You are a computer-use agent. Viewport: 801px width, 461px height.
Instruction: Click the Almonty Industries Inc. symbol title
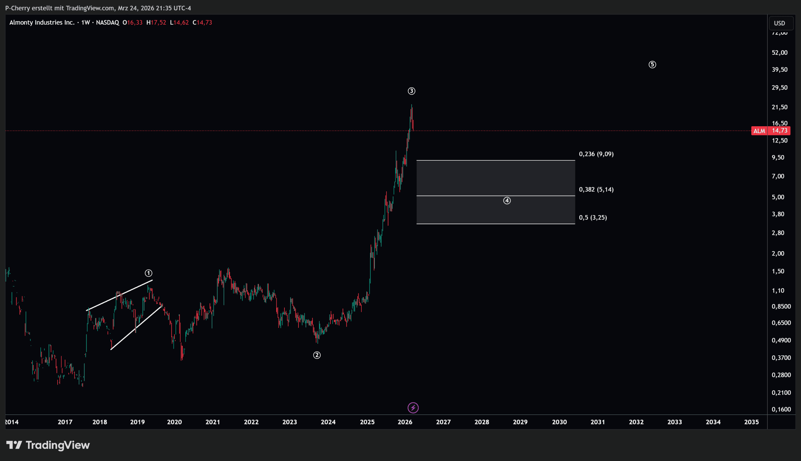[x=42, y=23]
